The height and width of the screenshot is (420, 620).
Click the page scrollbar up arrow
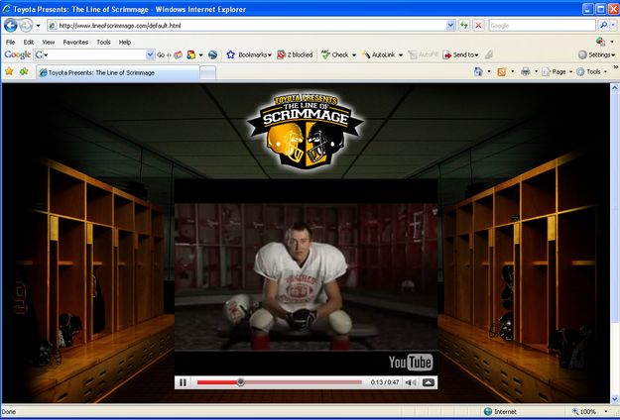point(615,88)
